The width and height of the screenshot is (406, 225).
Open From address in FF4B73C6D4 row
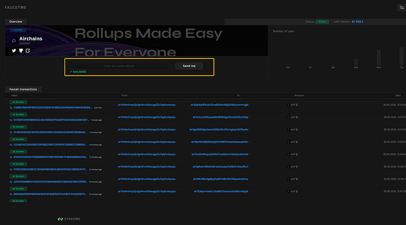point(147,129)
